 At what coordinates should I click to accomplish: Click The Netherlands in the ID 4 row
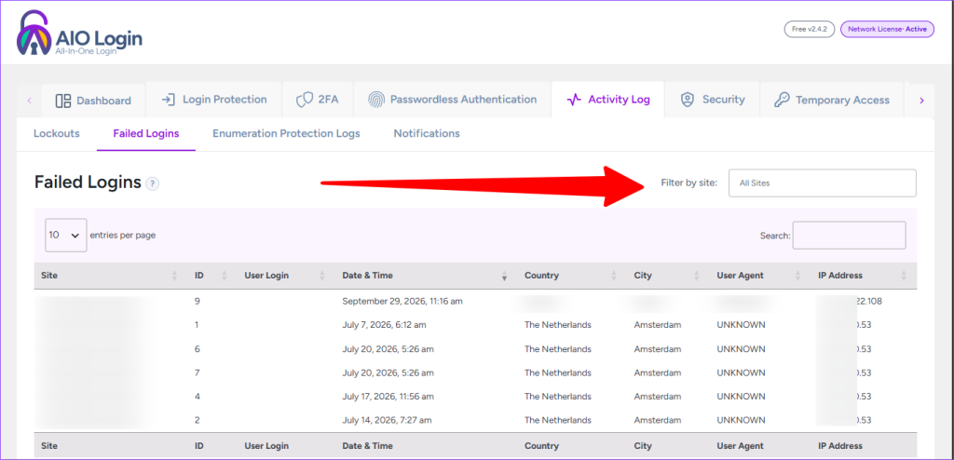click(x=557, y=396)
